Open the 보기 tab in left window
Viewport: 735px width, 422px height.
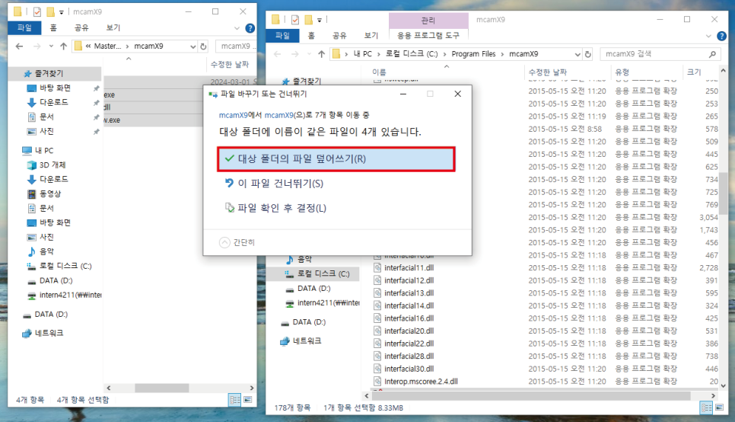point(113,27)
